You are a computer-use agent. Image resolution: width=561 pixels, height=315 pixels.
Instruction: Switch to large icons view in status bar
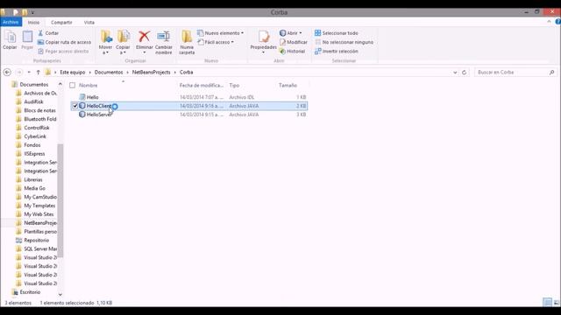(557, 303)
